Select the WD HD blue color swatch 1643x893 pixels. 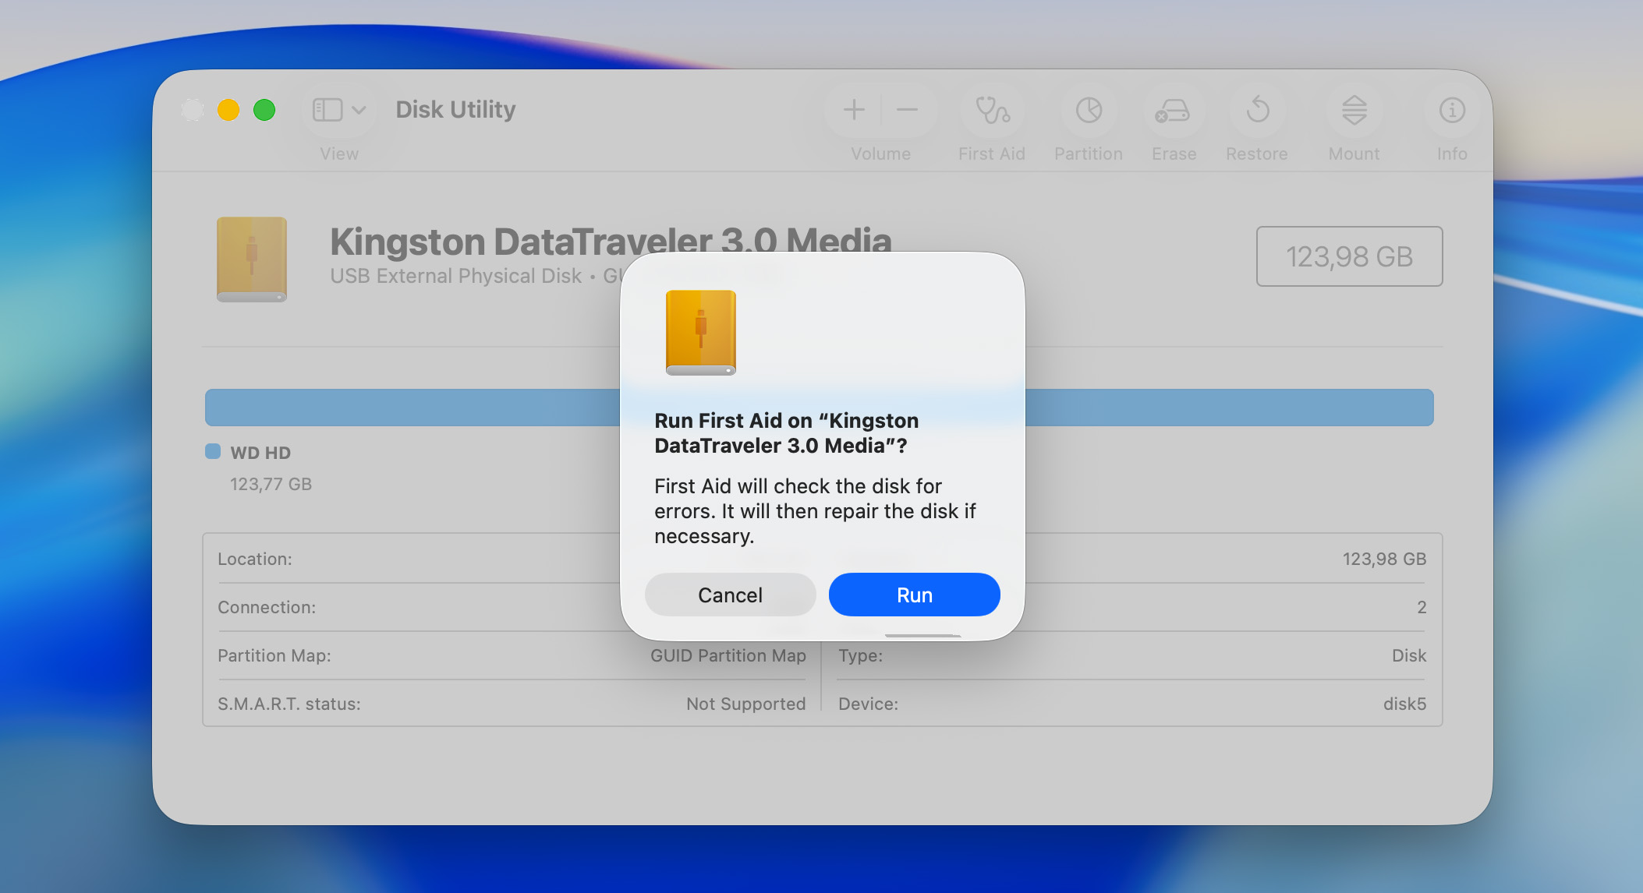tap(212, 451)
